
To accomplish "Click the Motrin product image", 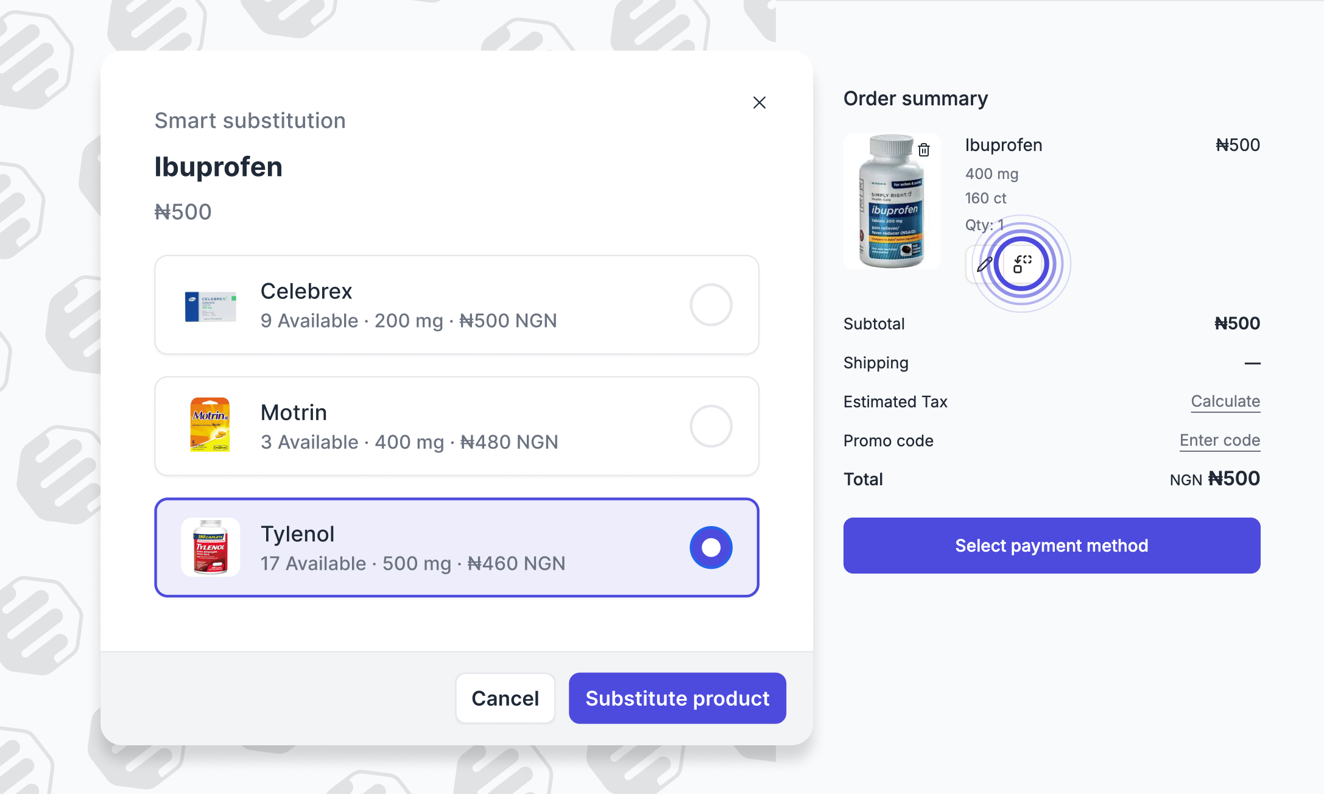I will 210,425.
